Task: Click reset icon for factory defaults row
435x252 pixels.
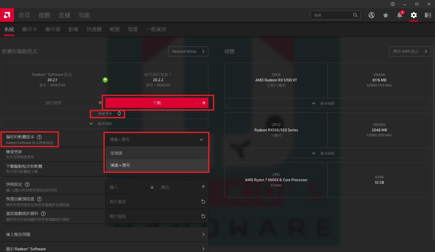Action: click(203, 202)
